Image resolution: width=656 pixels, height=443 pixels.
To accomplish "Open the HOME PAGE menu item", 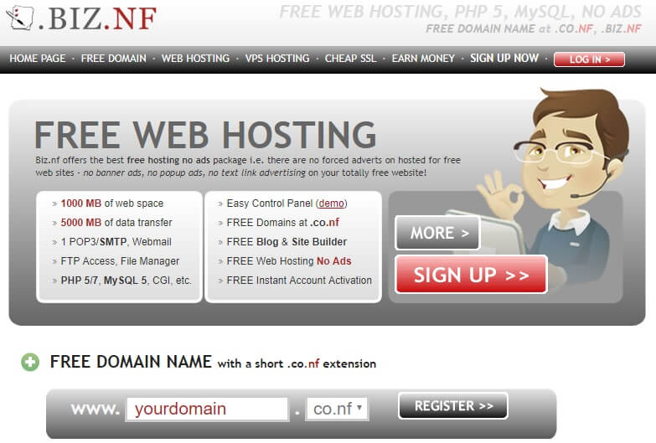I will click(x=38, y=59).
